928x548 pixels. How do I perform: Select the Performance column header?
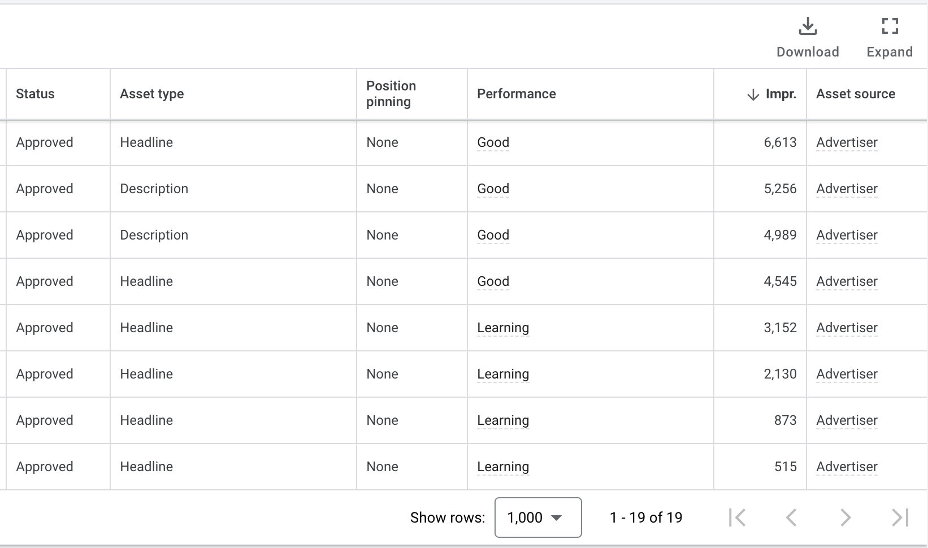517,94
